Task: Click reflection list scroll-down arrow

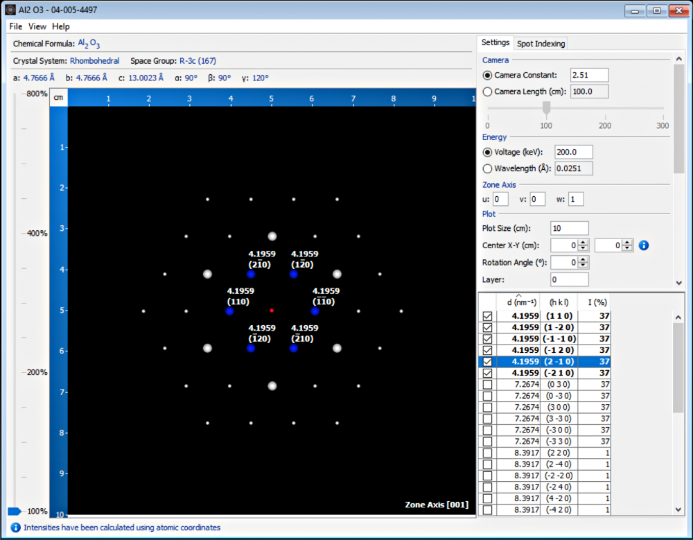Action: [679, 509]
